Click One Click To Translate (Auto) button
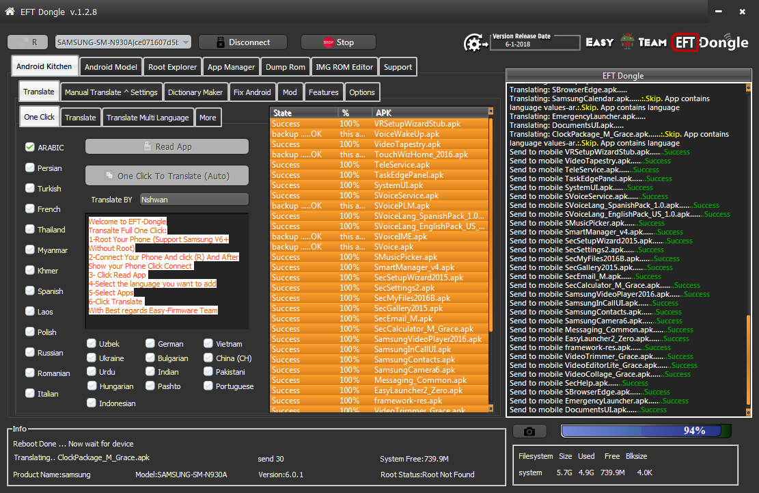This screenshot has height=493, width=759. 167,176
